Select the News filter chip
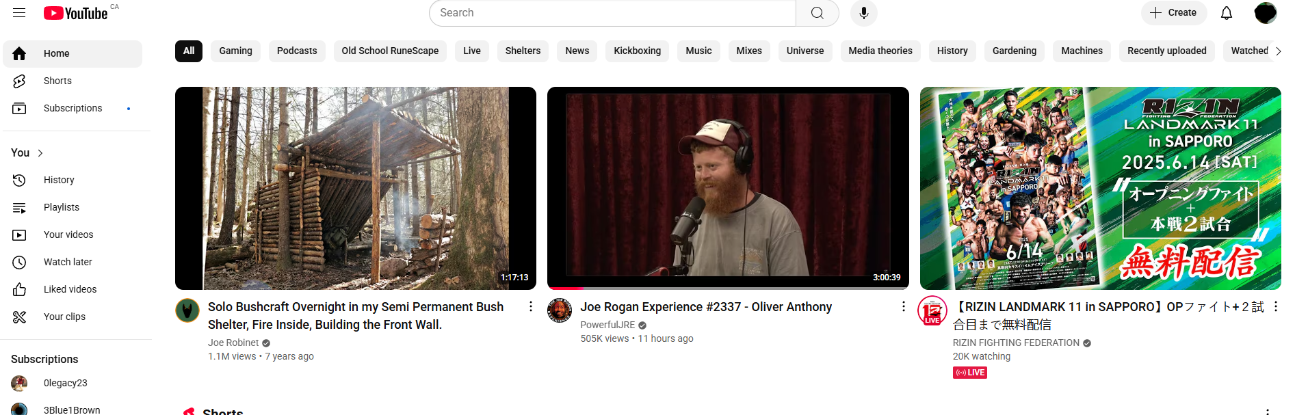 click(577, 51)
